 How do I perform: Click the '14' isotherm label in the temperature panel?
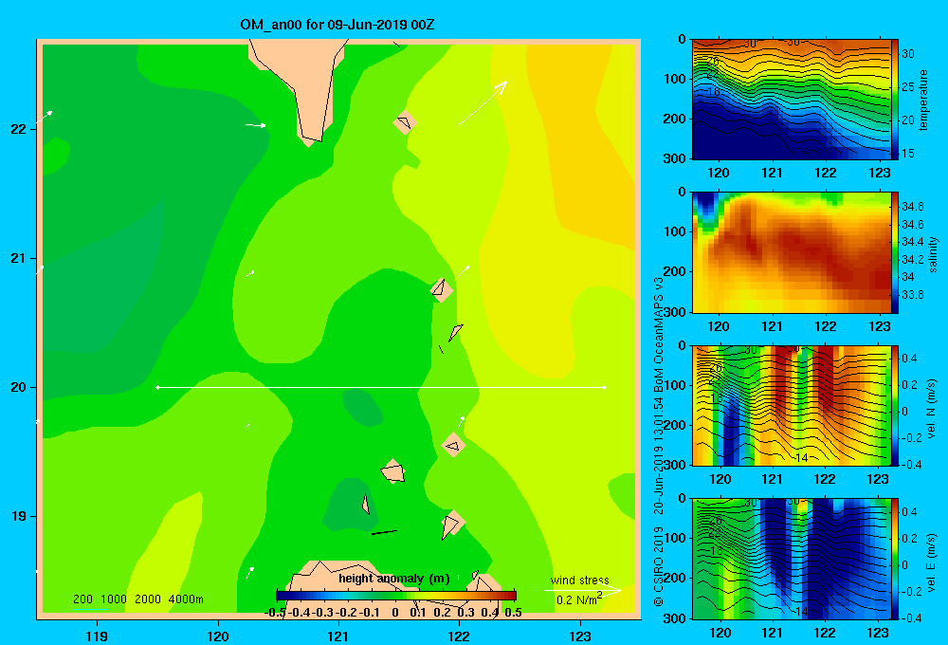[802, 151]
